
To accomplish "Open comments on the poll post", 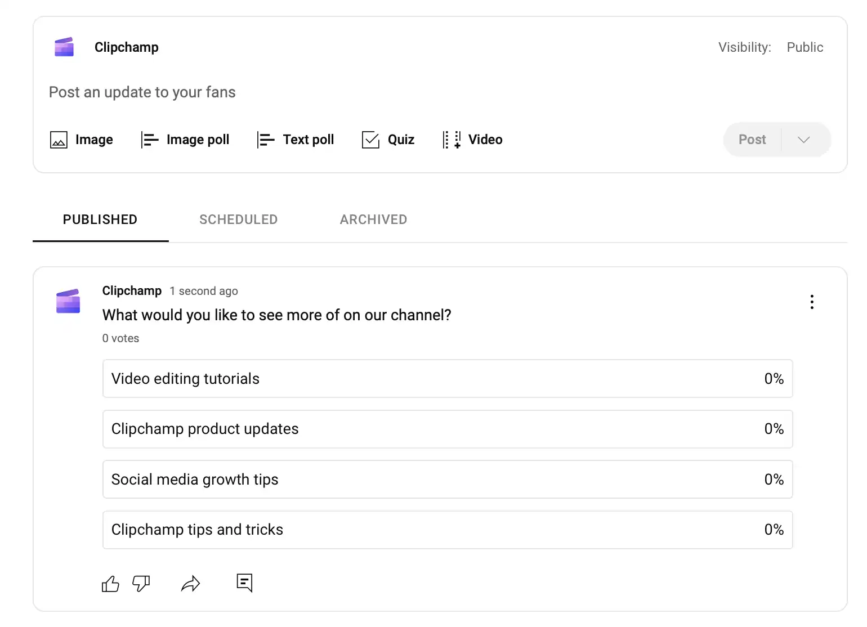I will pos(244,583).
